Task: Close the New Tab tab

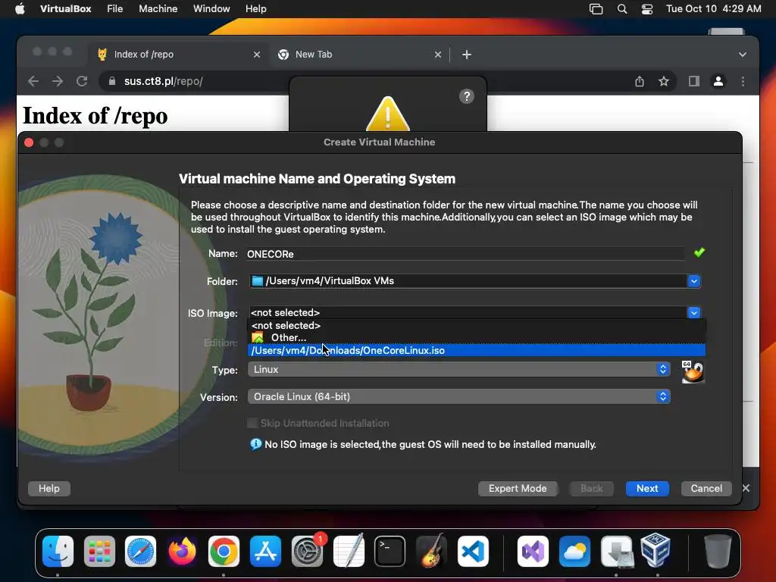Action: point(438,55)
